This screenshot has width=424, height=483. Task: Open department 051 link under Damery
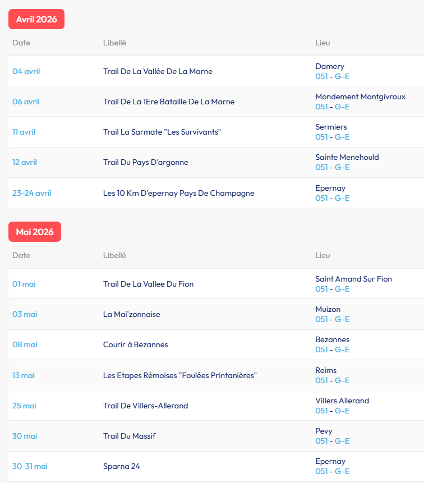click(321, 76)
